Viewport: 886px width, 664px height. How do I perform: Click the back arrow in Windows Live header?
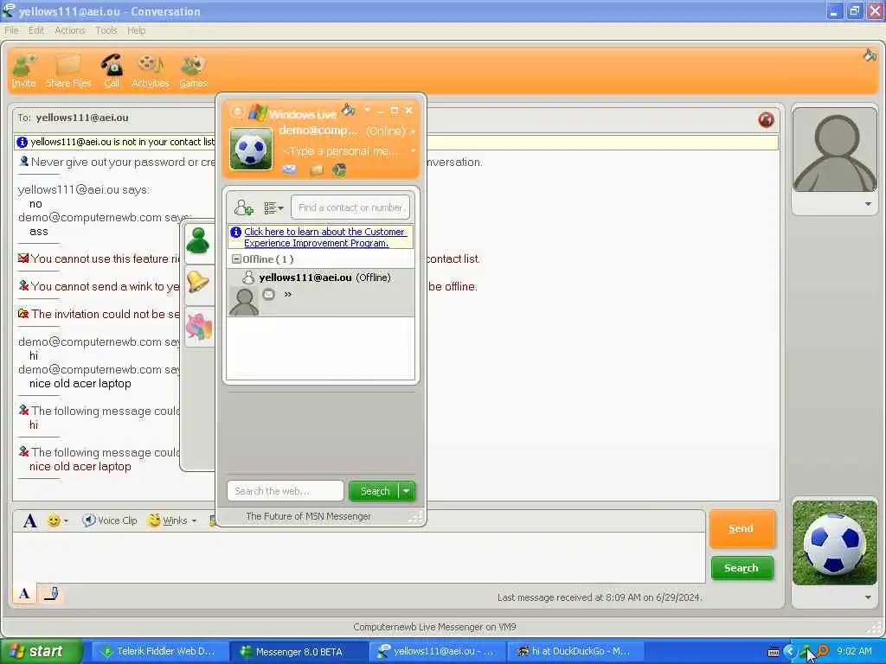pos(237,112)
